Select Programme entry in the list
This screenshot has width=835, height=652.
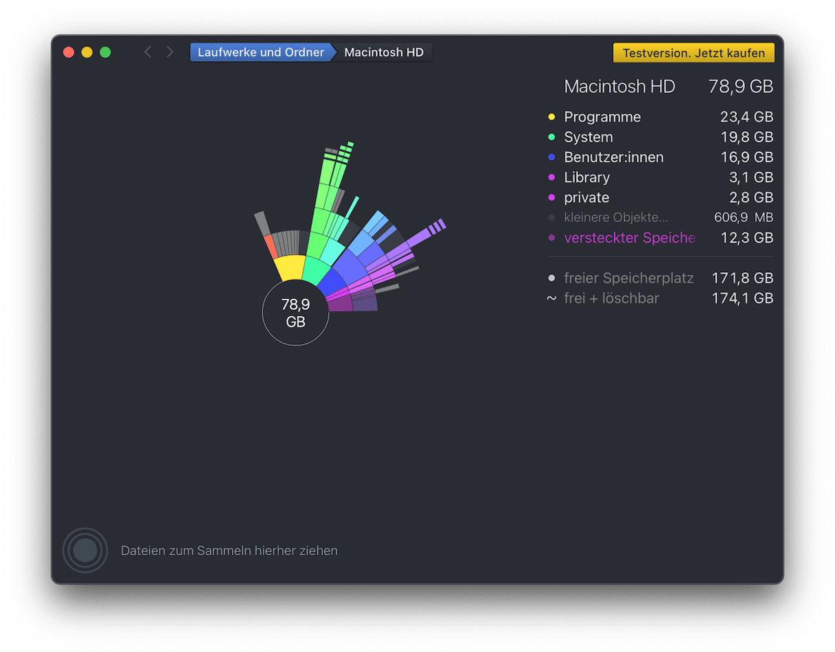tap(602, 117)
